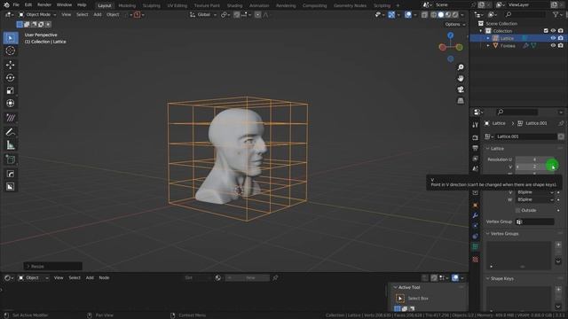
Task: Open the Render properties tab
Action: click(476, 138)
